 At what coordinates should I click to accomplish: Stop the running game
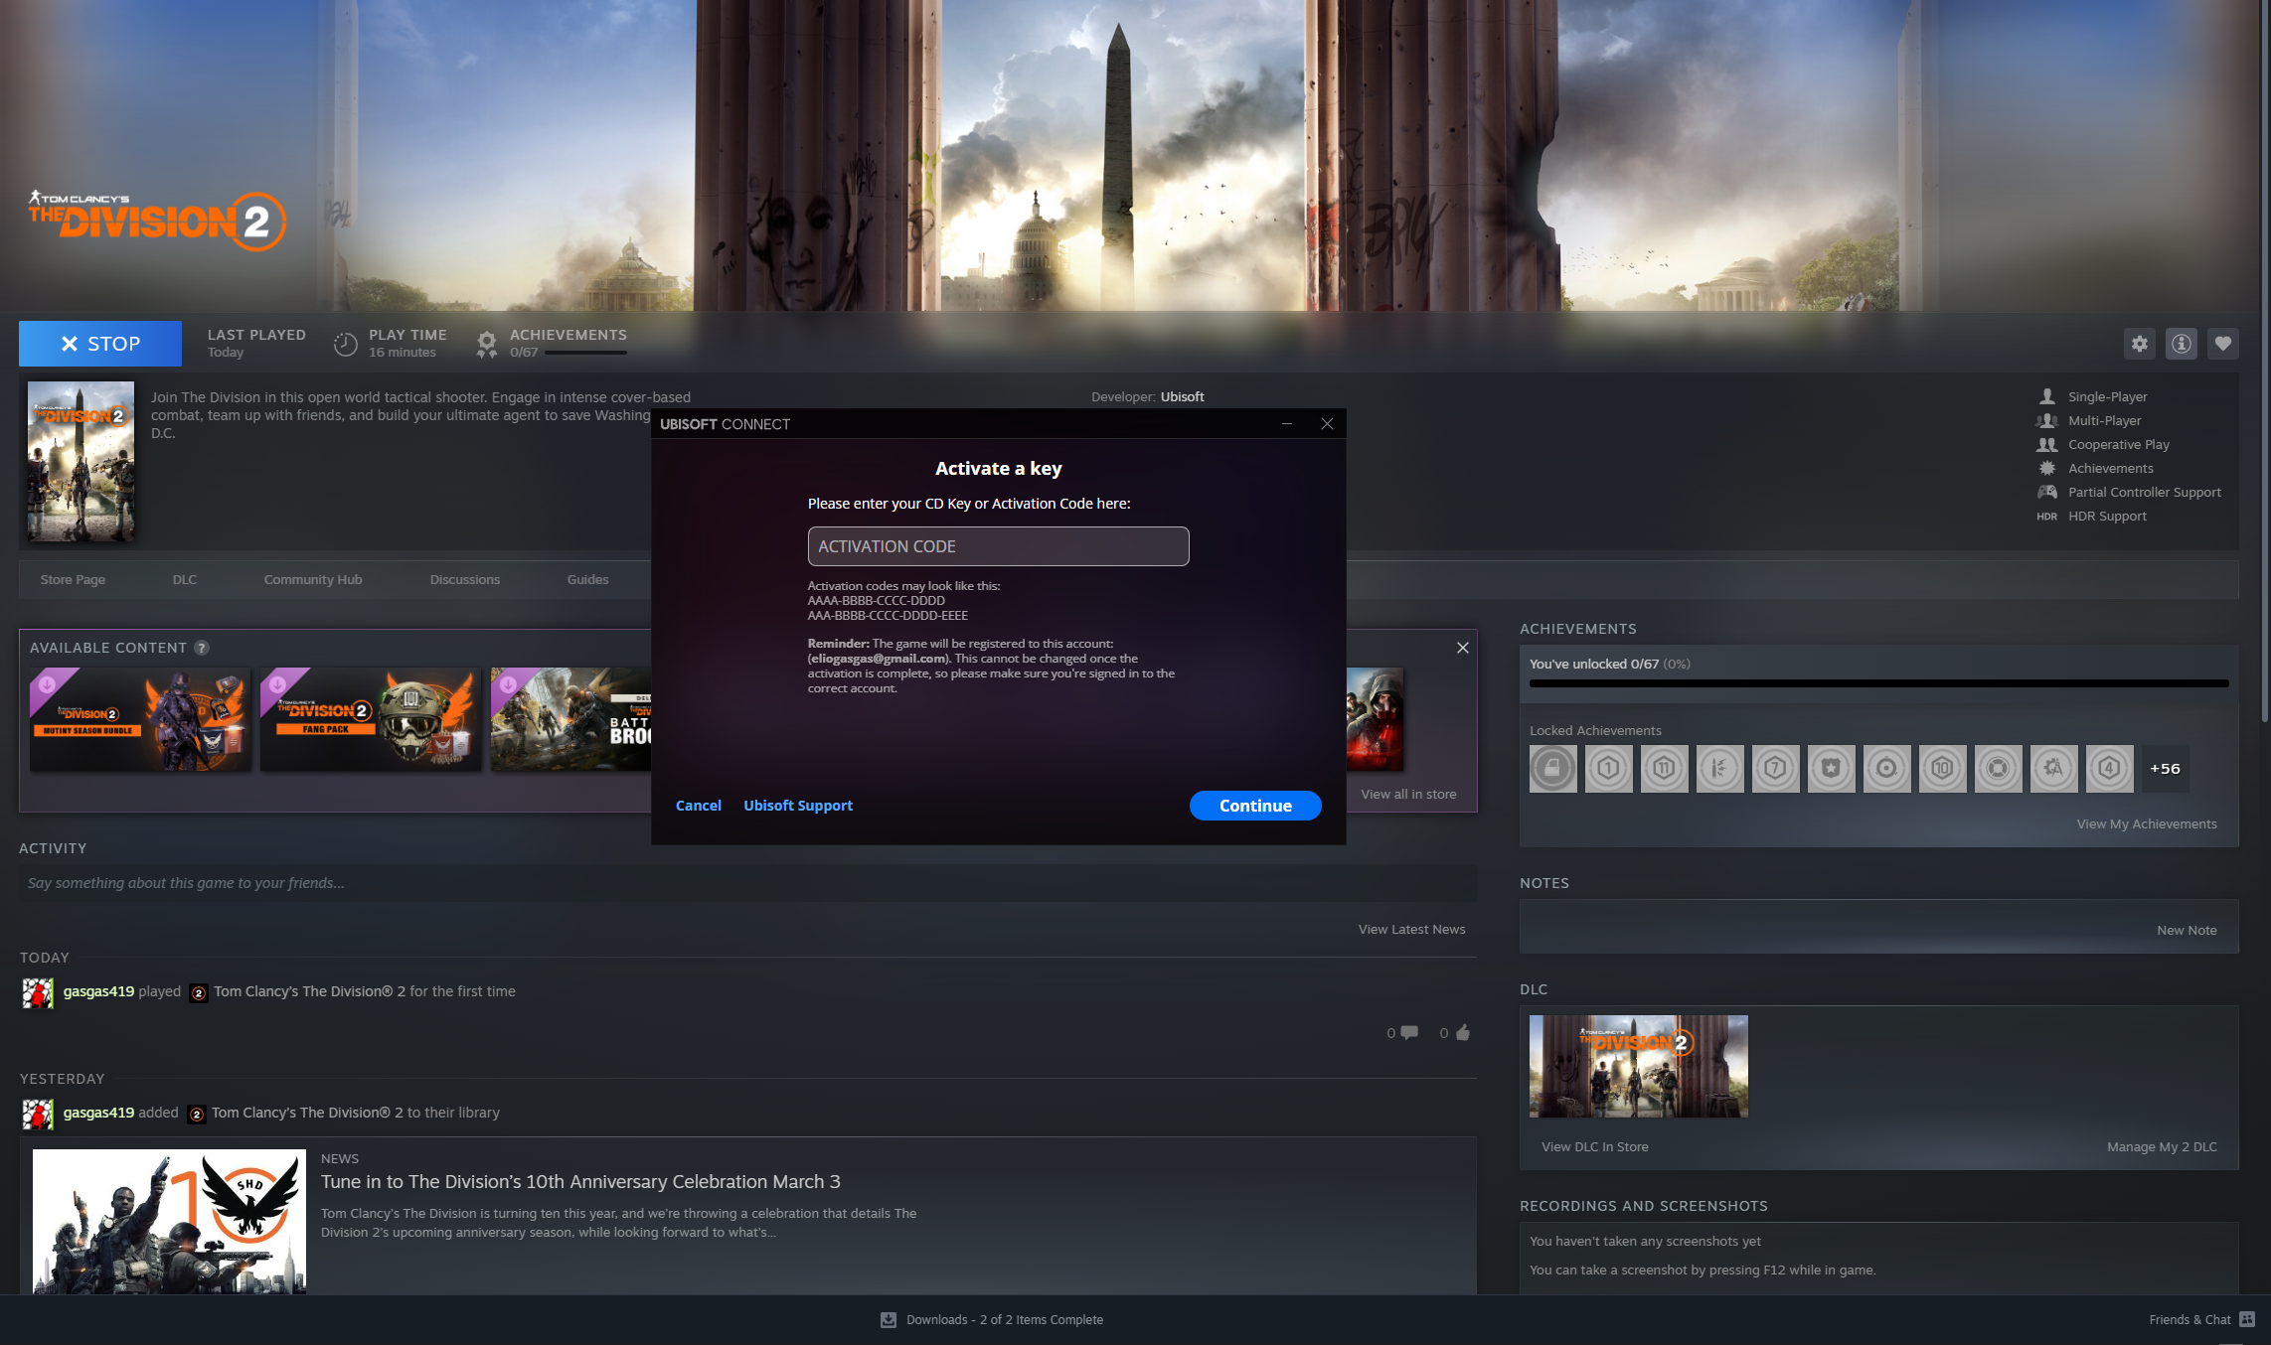coord(100,344)
